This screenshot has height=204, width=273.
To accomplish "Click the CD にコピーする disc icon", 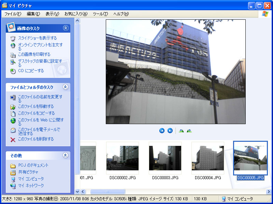I will pos(13,71).
